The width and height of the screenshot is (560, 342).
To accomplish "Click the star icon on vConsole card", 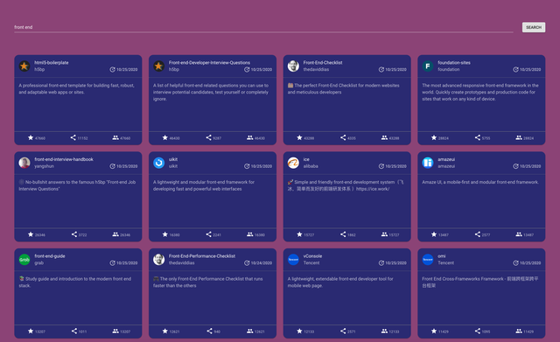I will [299, 331].
